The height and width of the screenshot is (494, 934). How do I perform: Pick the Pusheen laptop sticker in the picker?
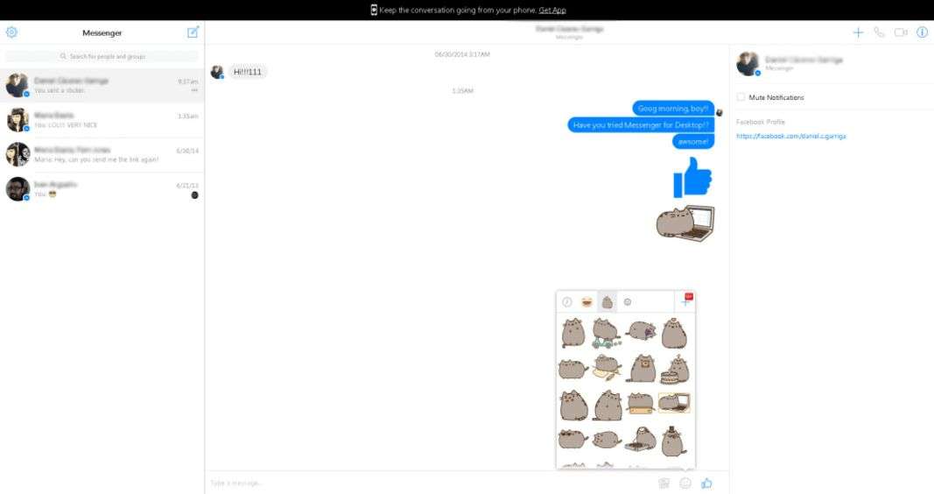pyautogui.click(x=674, y=404)
